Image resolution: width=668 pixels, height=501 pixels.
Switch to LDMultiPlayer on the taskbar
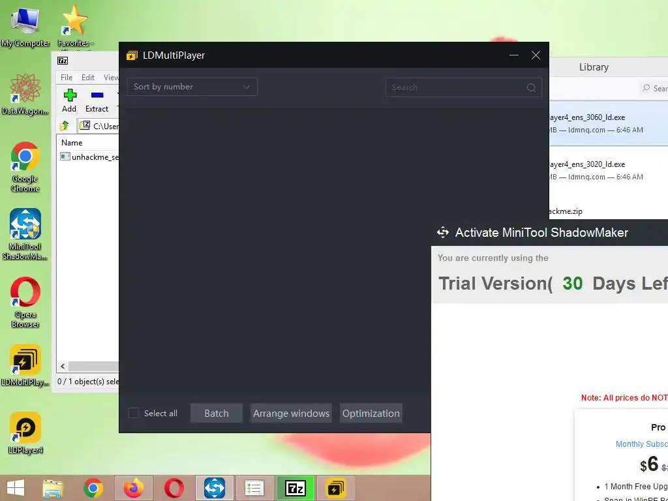click(336, 488)
